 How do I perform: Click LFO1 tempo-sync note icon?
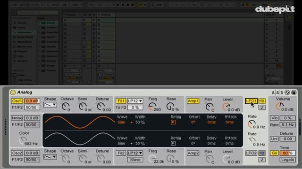(x=262, y=108)
